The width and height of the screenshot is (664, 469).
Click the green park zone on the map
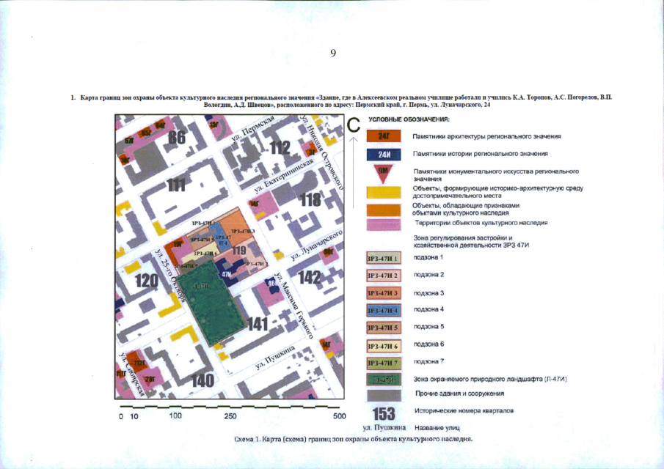211,303
